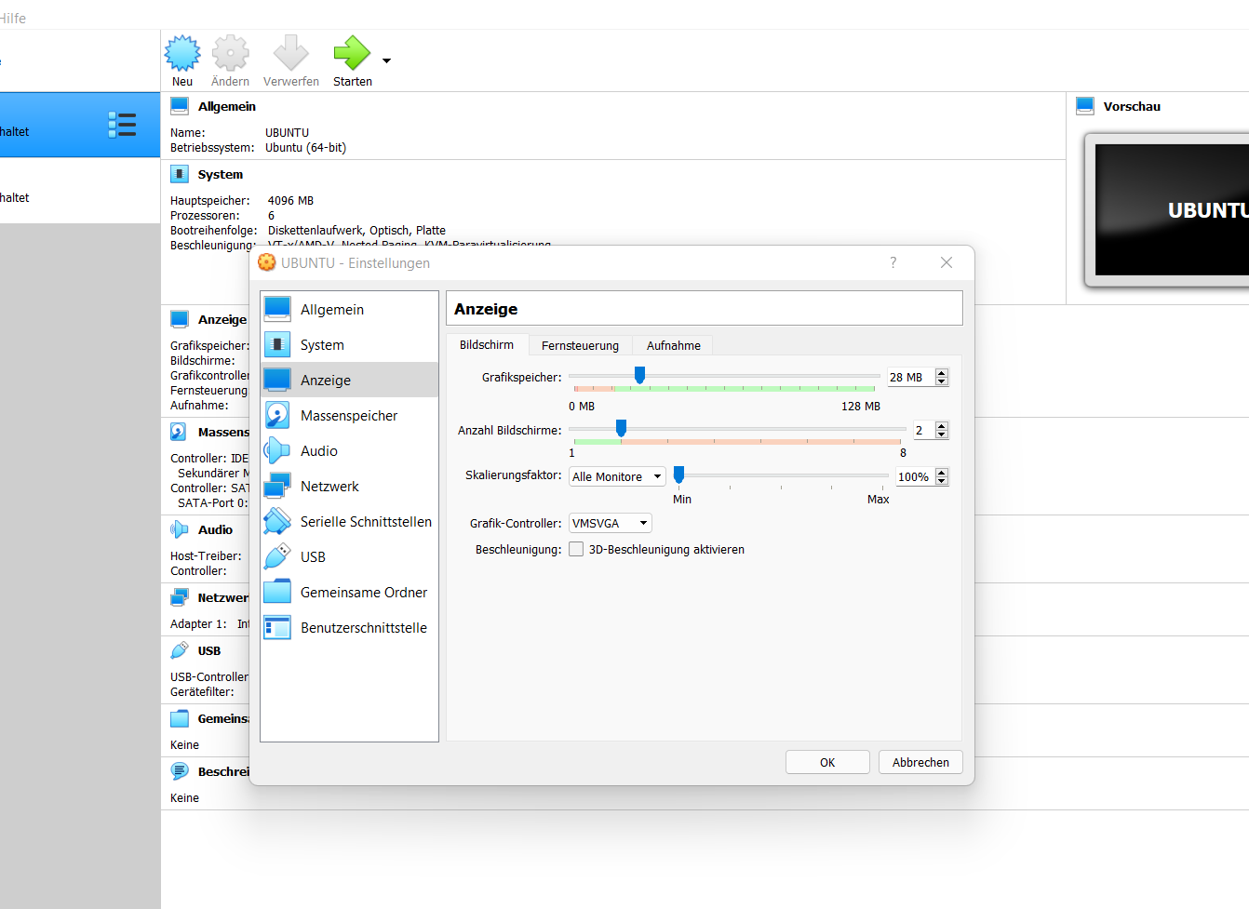Select Gemeinsame Ordner in settings sidebar
1249x909 pixels.
[x=349, y=592]
